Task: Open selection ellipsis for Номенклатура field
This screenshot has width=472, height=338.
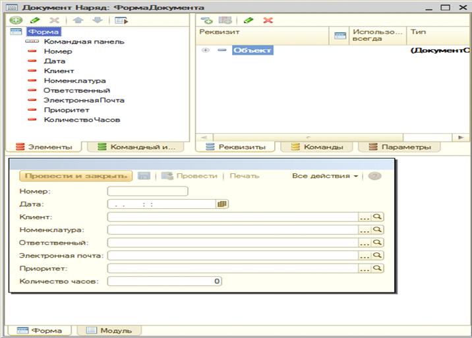Action: click(x=365, y=230)
